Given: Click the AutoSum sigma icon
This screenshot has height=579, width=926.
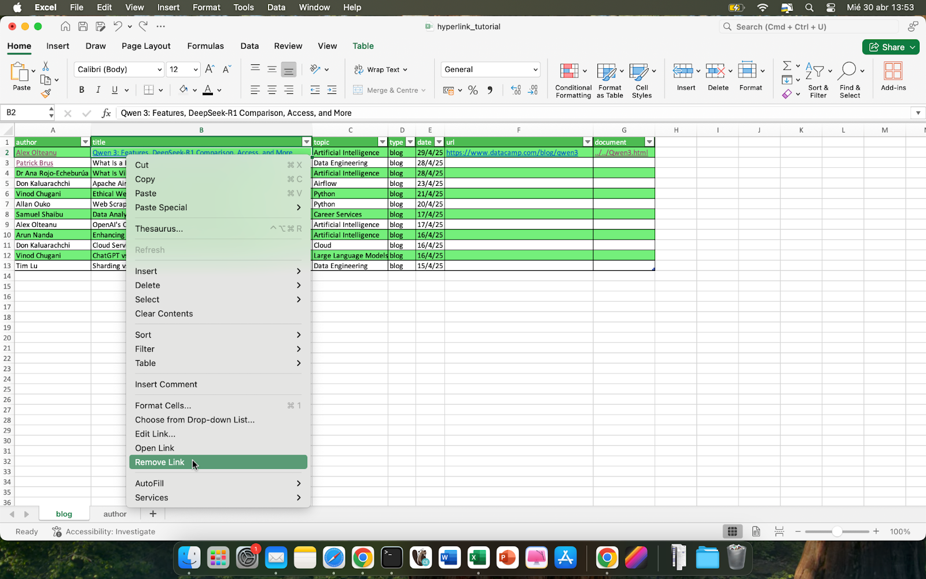Looking at the screenshot, I should coord(787,65).
